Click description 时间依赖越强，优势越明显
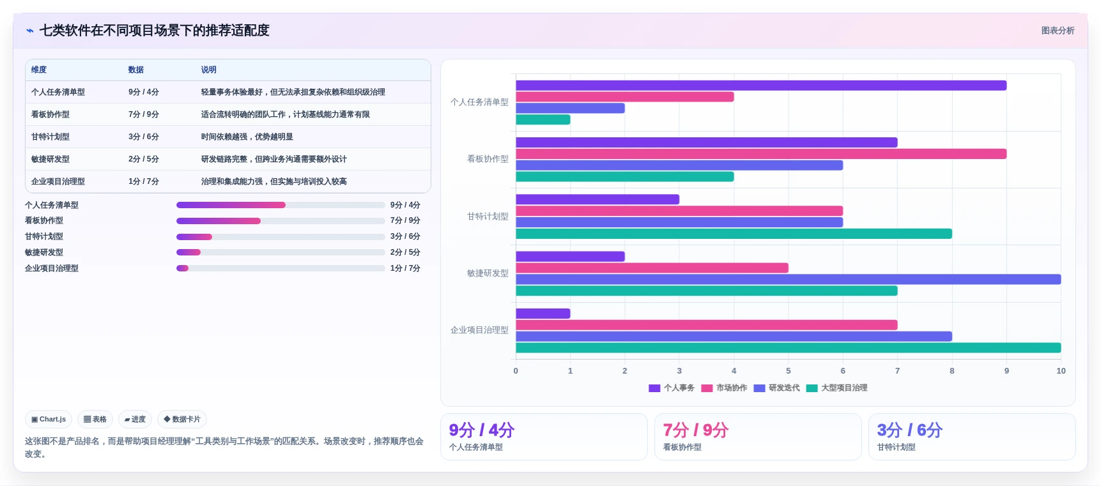Viewport: 1101px width, 486px height. pos(247,137)
